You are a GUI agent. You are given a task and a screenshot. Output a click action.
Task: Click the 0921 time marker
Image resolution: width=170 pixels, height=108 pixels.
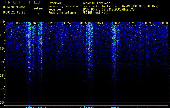point(19,23)
